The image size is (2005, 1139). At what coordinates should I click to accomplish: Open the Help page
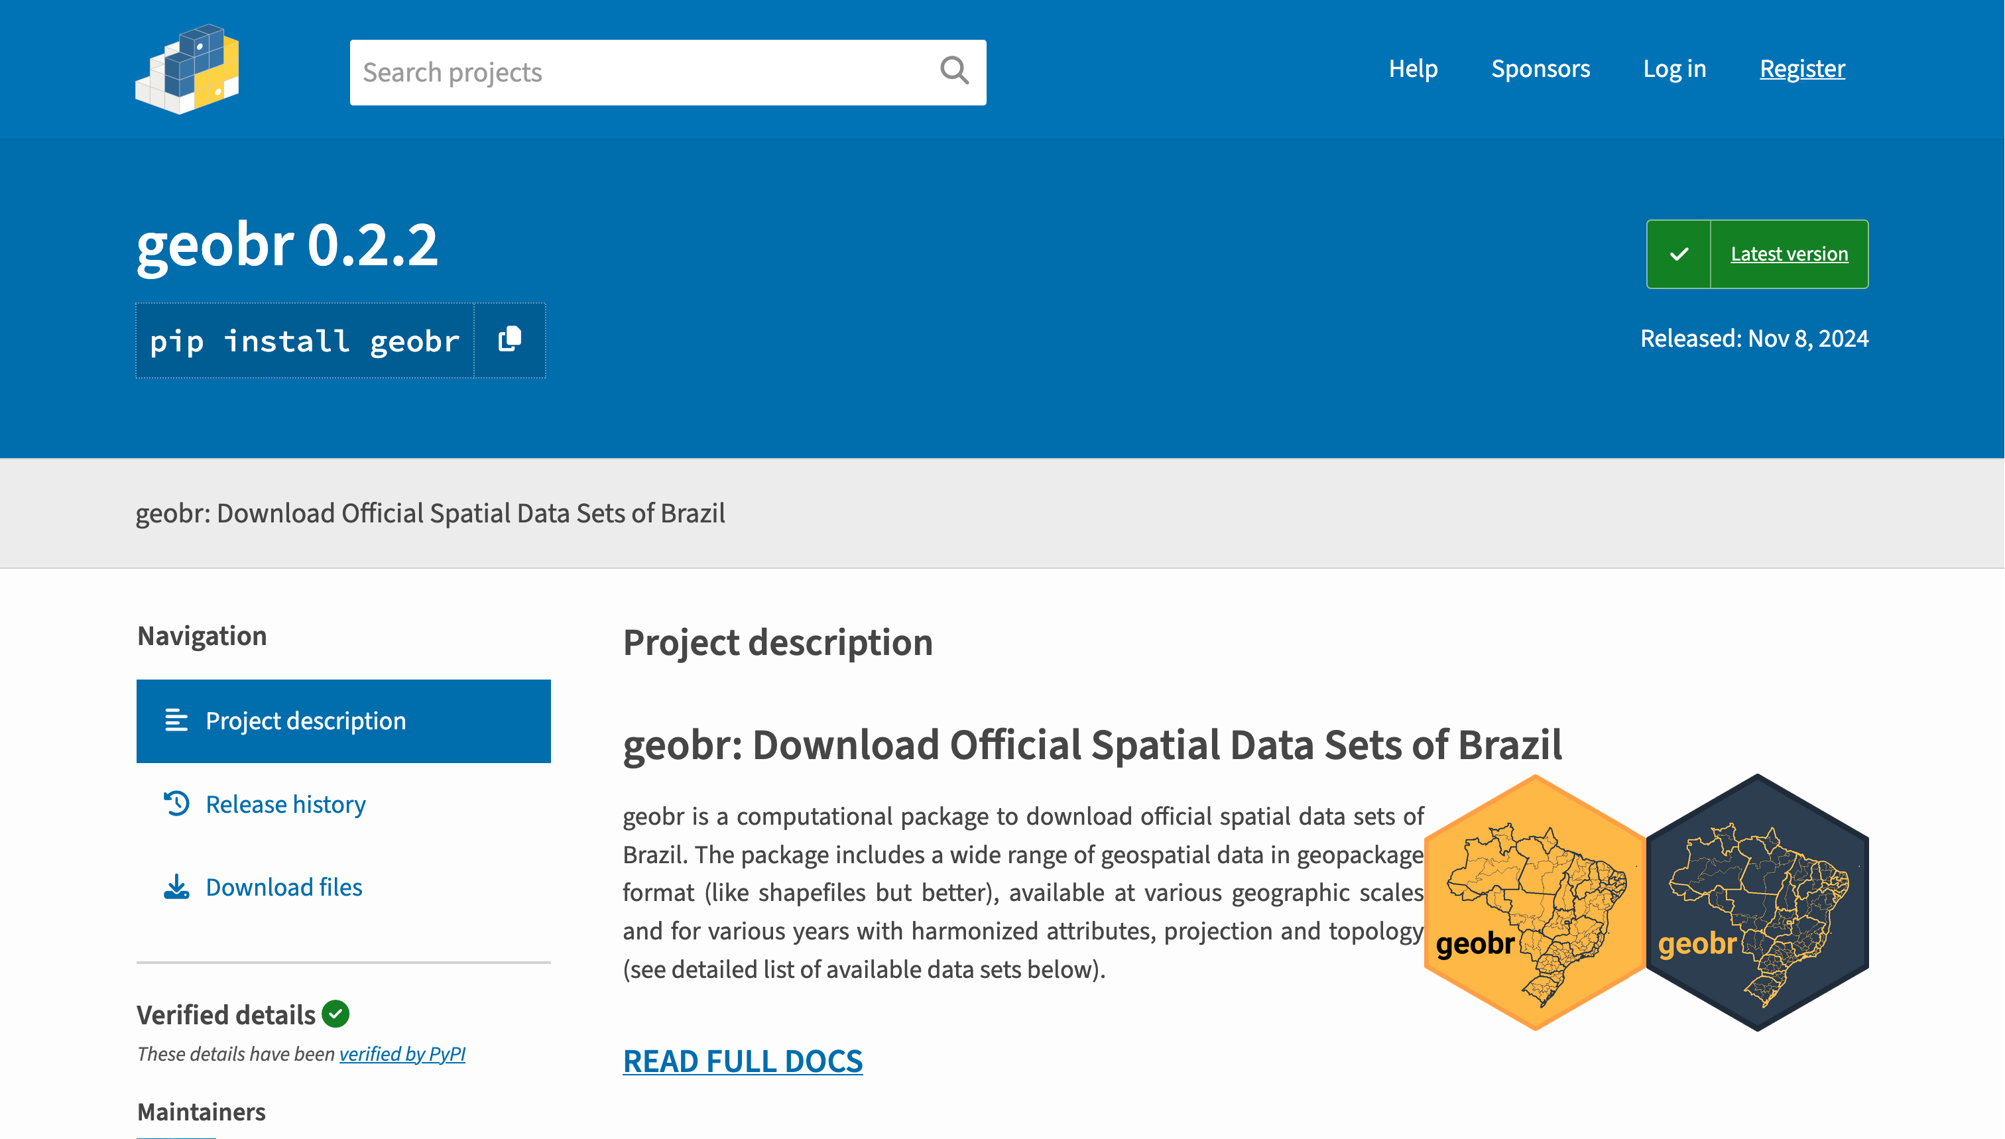[x=1413, y=69]
